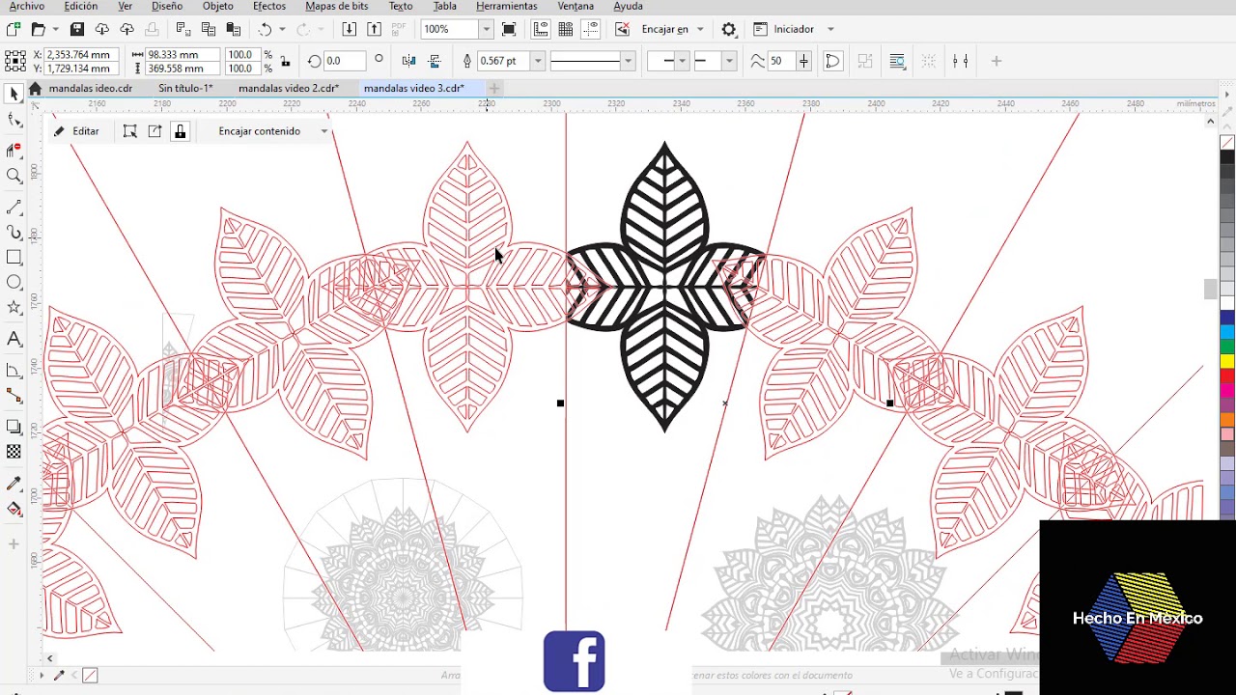1236x695 pixels.
Task: Open the end arrowhead dropdown
Action: tap(729, 61)
